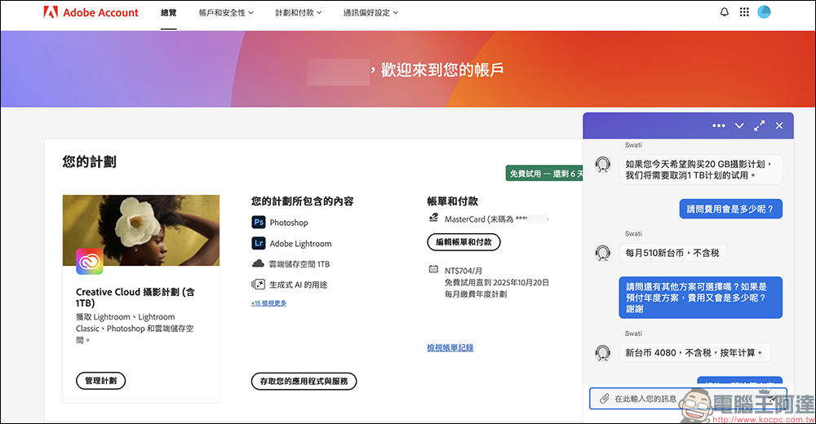The height and width of the screenshot is (424, 816).
Task: Close the chat panel
Action: click(x=779, y=126)
